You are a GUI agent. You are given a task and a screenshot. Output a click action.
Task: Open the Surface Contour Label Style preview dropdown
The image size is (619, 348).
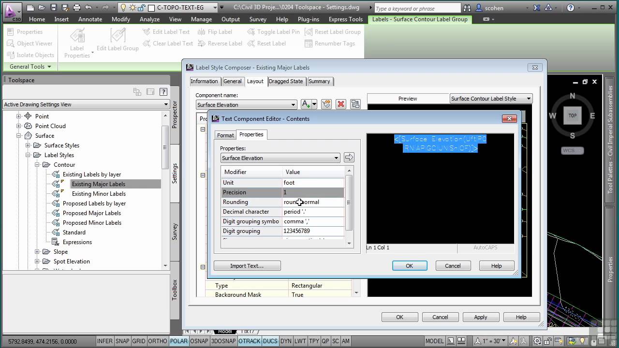click(491, 99)
